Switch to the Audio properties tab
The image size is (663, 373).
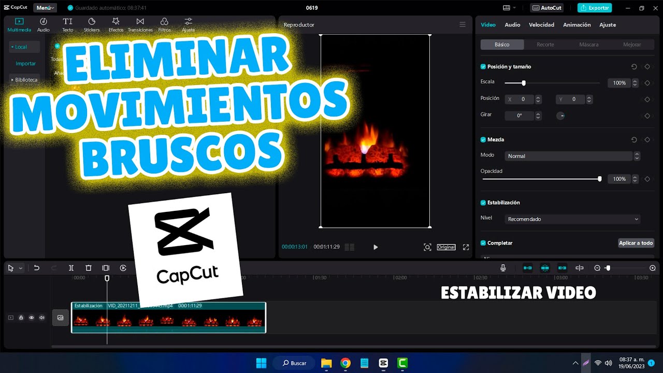coord(512,25)
